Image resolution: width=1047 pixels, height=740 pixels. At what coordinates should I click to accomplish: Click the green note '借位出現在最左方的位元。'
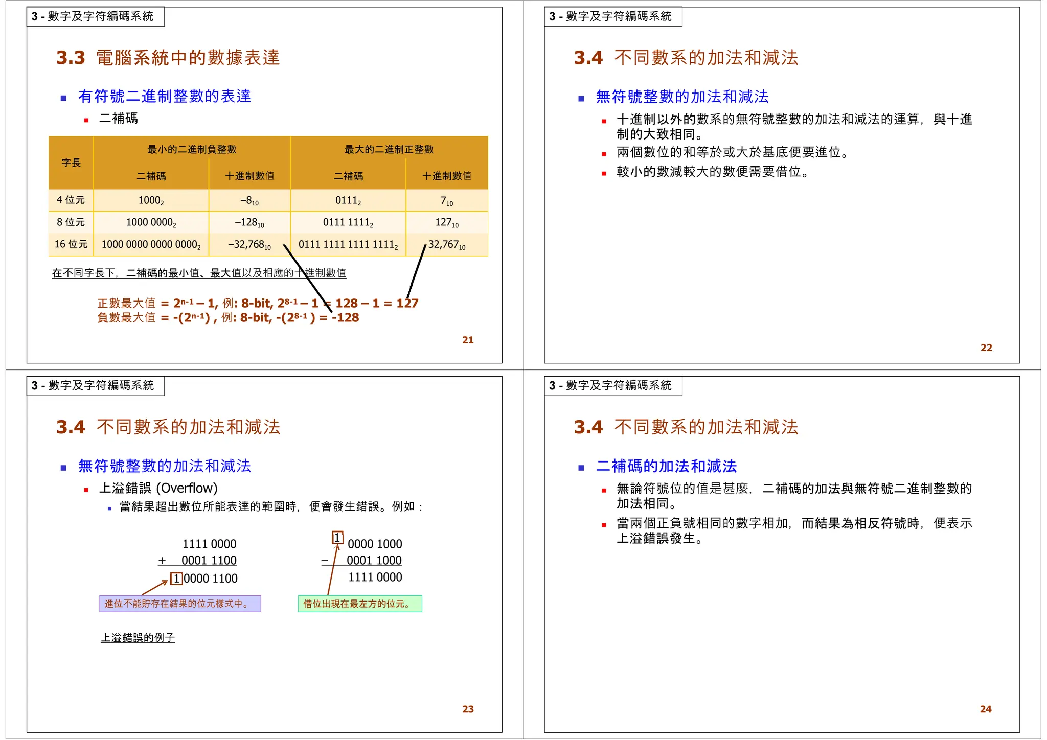[x=360, y=604]
